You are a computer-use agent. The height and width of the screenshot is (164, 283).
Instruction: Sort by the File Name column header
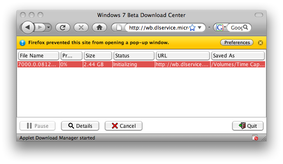pyautogui.click(x=39, y=56)
